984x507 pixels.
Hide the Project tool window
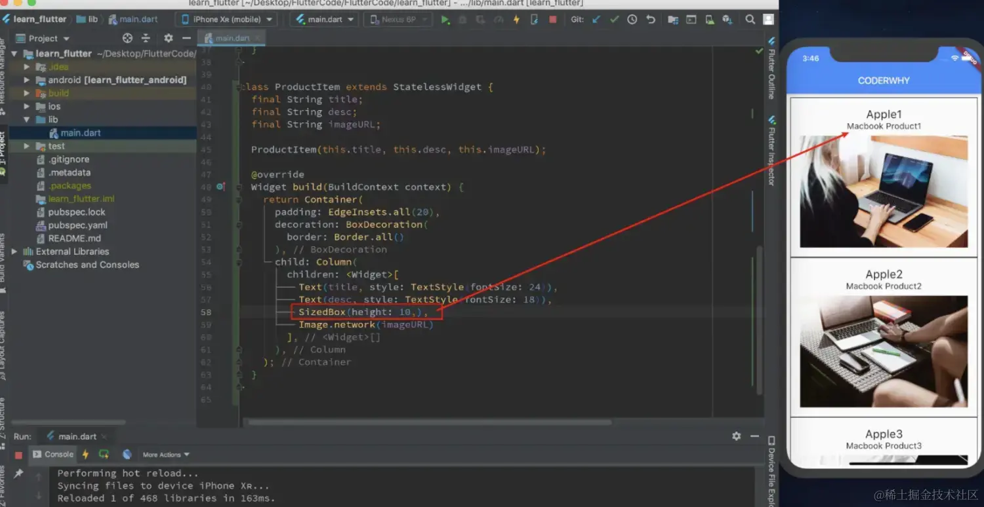coord(186,38)
